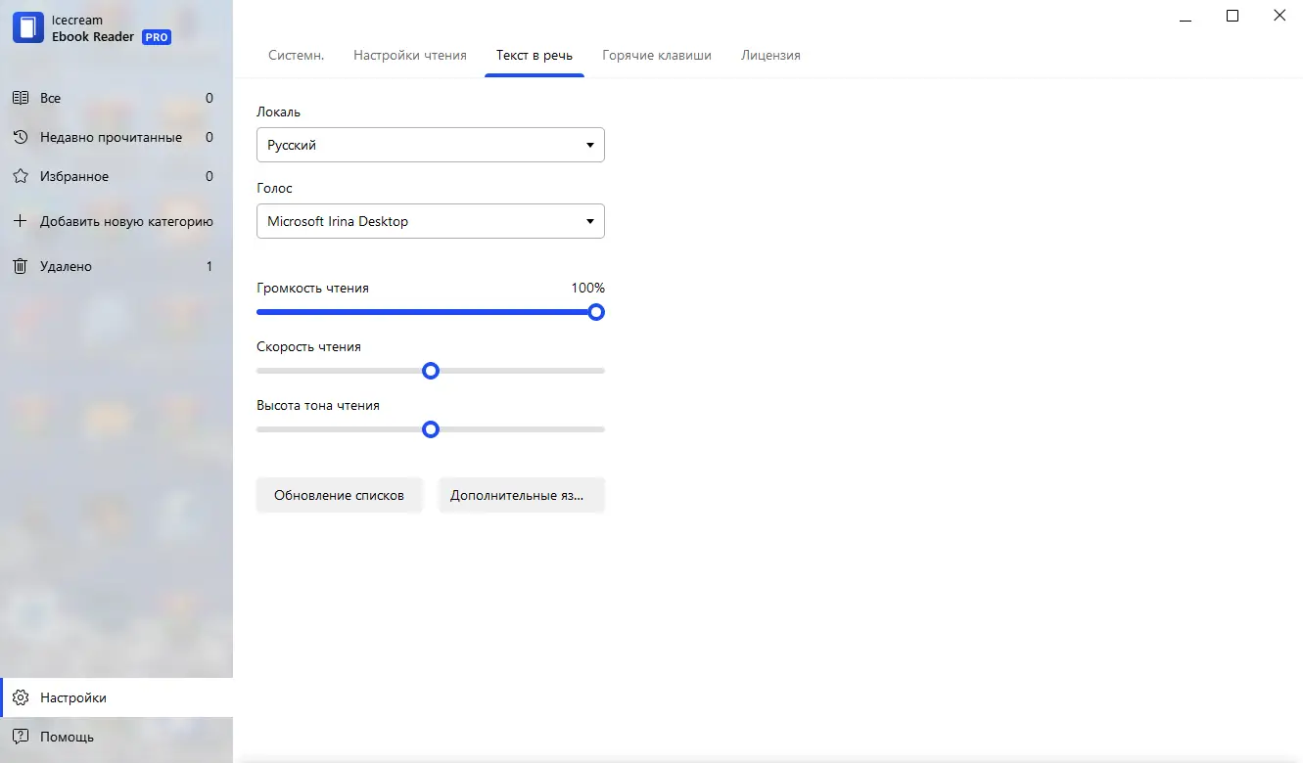This screenshot has height=763, width=1303.
Task: Open Recently read clock icon
Action: click(20, 137)
